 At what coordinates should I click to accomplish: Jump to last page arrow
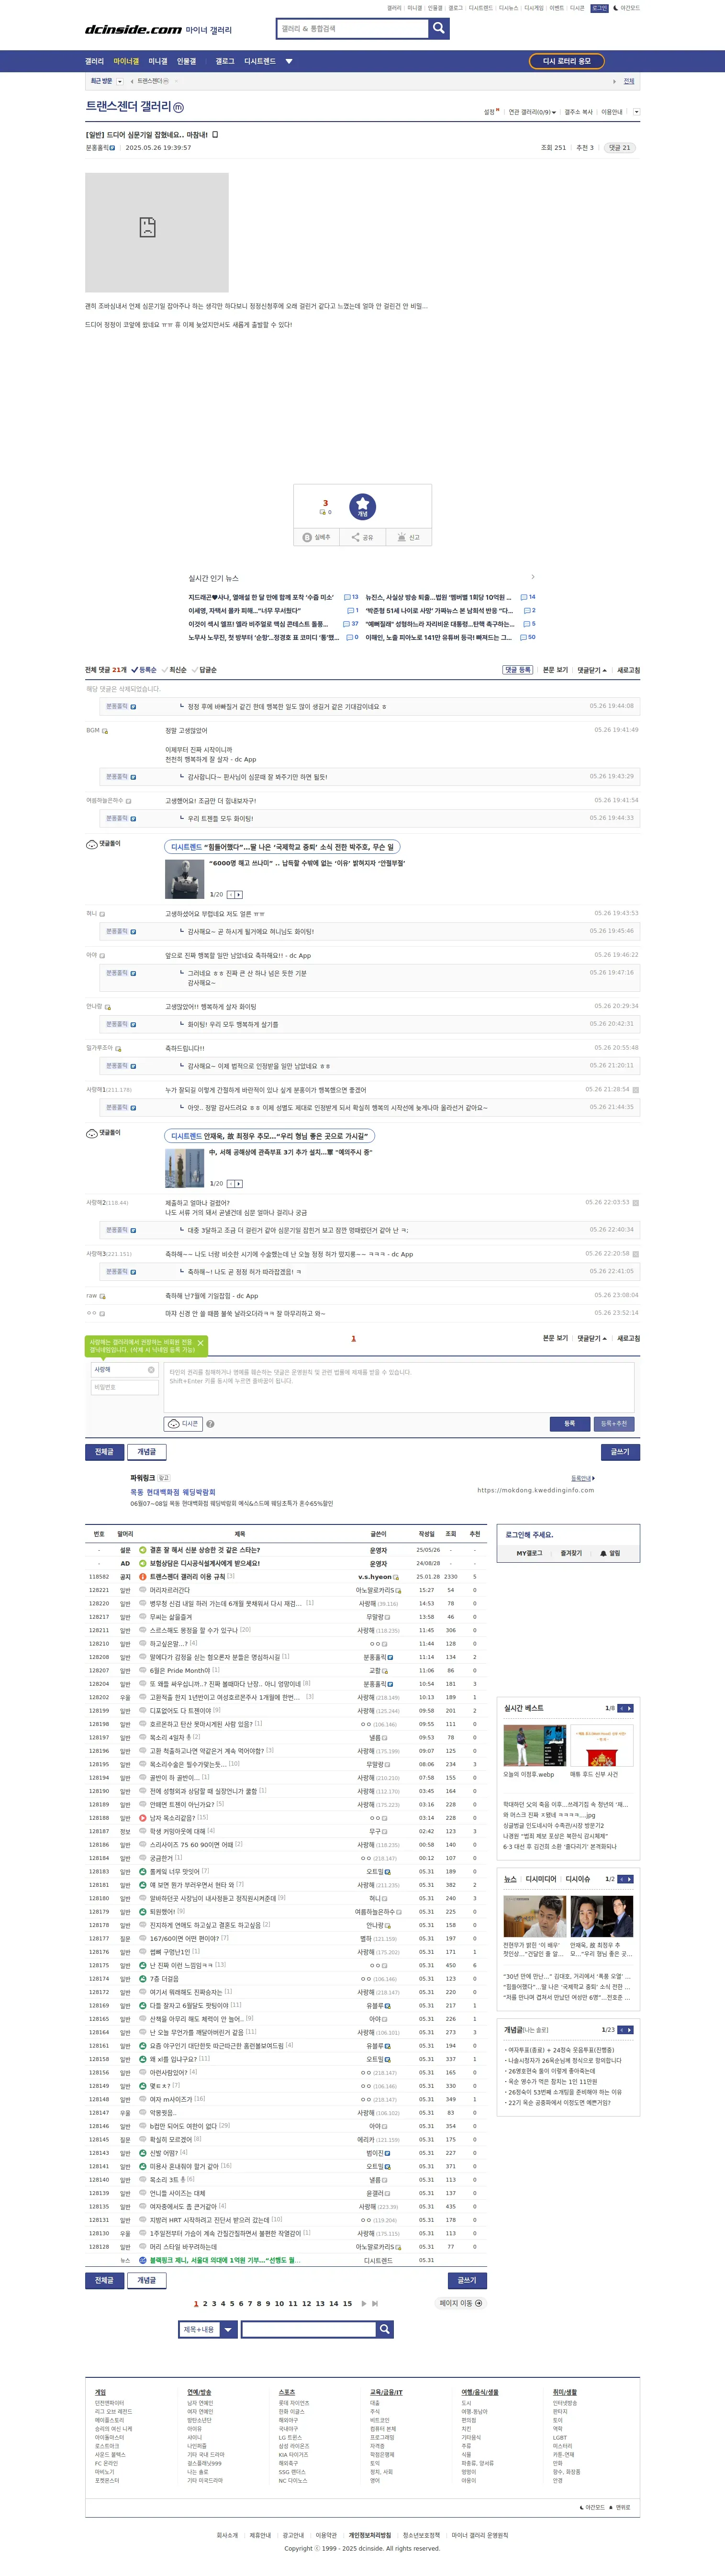point(376,2303)
